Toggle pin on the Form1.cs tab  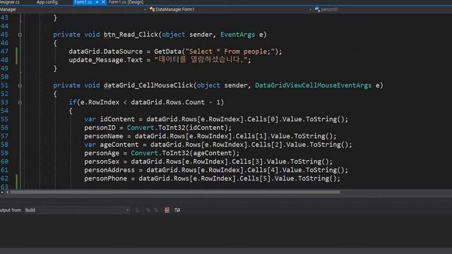[97, 2]
